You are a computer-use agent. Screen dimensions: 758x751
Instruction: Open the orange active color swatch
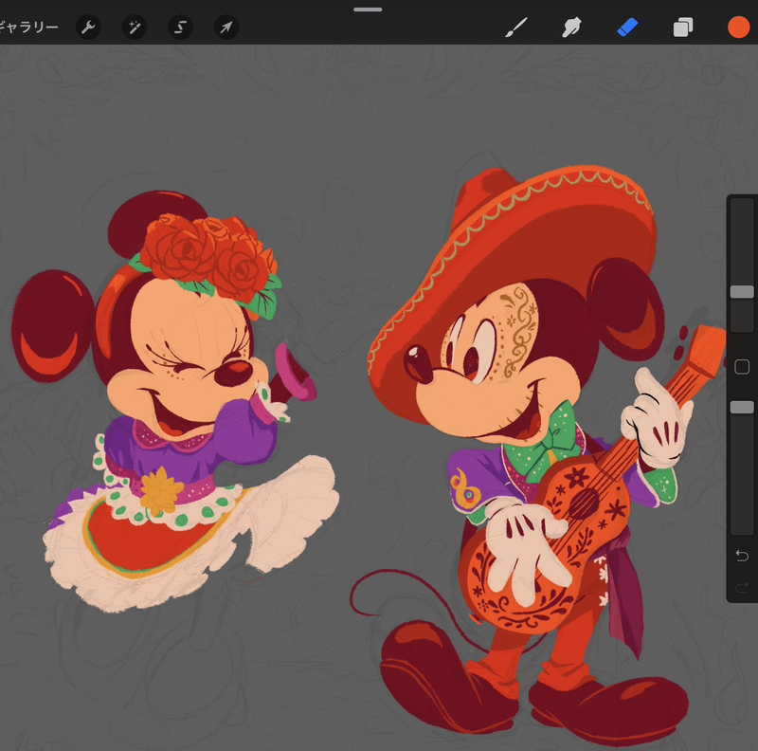pos(738,27)
